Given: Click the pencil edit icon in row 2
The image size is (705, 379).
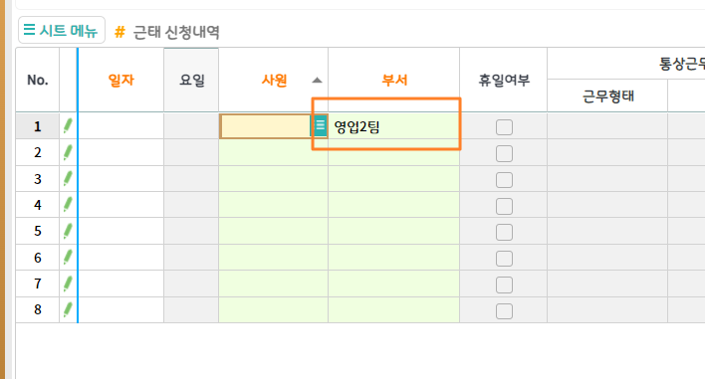Looking at the screenshot, I should (x=68, y=152).
